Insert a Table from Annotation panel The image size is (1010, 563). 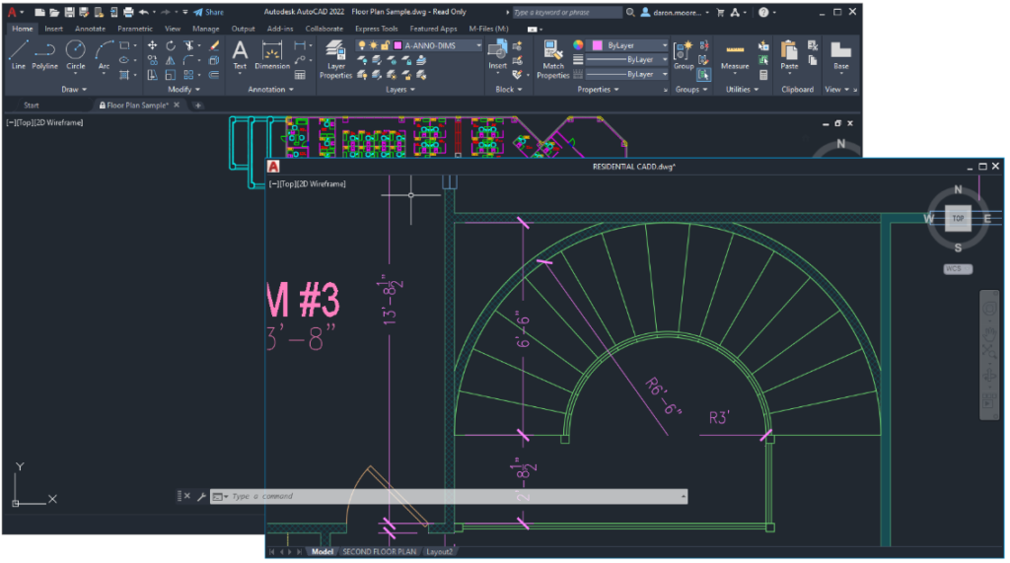pyautogui.click(x=300, y=75)
